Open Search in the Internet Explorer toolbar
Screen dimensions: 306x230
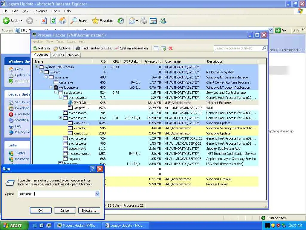79,21
